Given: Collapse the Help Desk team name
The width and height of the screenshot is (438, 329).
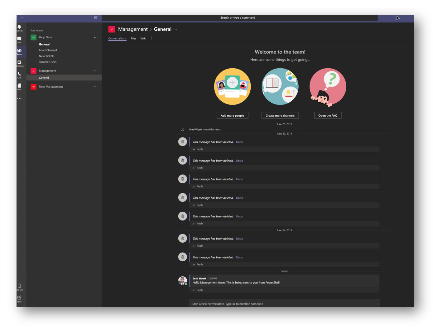Looking at the screenshot, I should [x=46, y=37].
